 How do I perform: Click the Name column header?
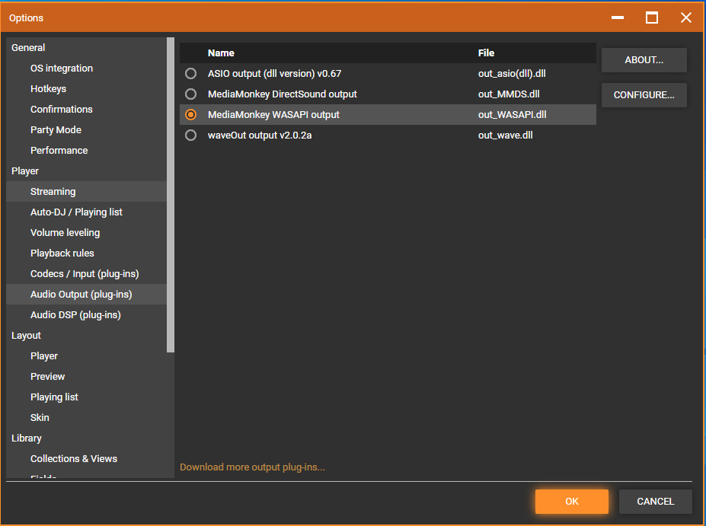point(221,53)
